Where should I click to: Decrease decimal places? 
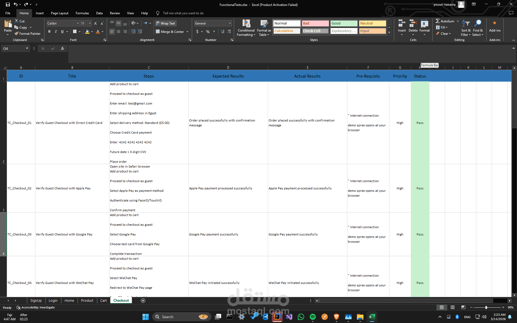click(x=229, y=32)
